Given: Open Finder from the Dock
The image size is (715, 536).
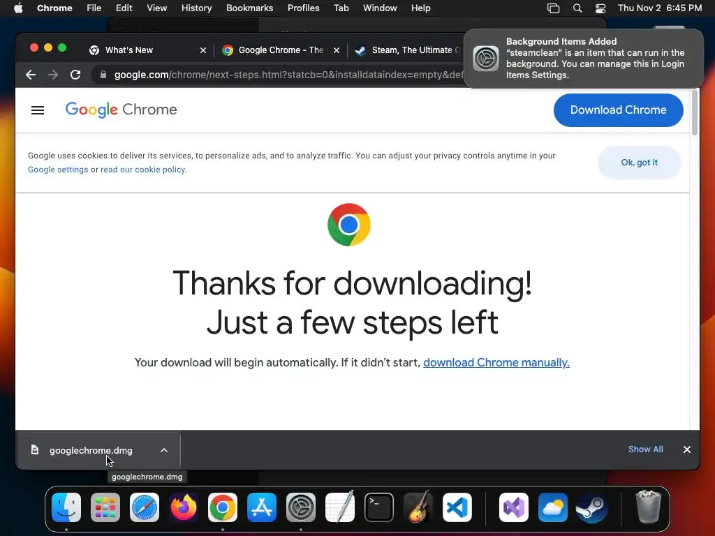Looking at the screenshot, I should click(66, 507).
